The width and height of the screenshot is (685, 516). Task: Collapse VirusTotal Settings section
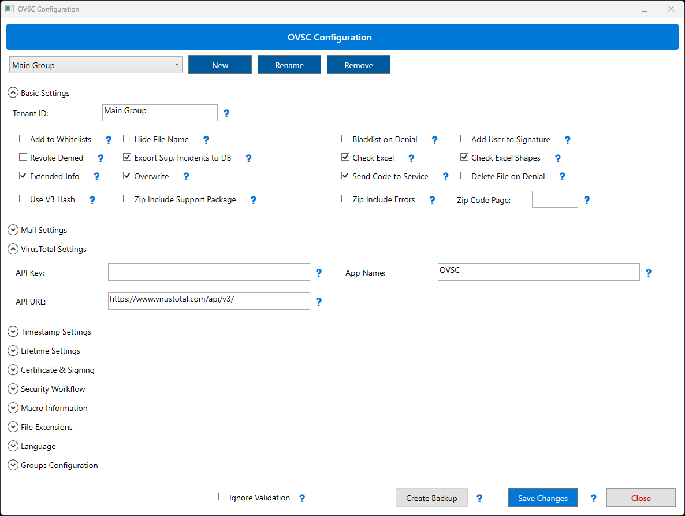click(13, 249)
